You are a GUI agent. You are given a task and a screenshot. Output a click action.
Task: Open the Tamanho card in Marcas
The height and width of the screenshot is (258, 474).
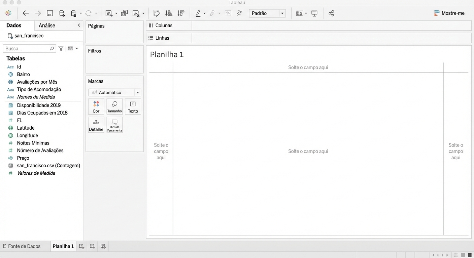click(114, 106)
